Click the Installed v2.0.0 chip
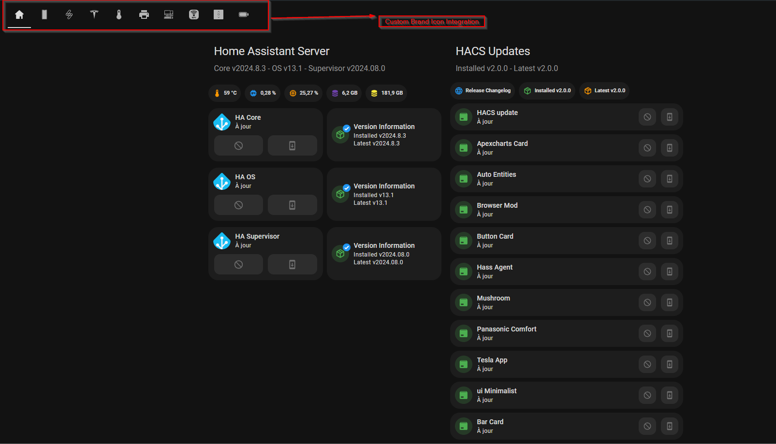The image size is (776, 444). [x=547, y=90]
